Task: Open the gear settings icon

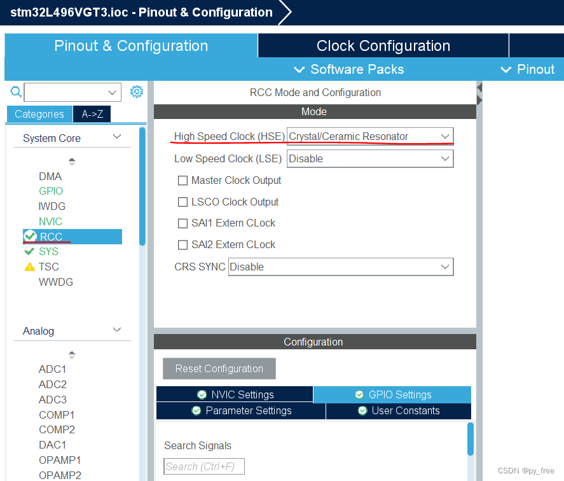Action: (136, 92)
